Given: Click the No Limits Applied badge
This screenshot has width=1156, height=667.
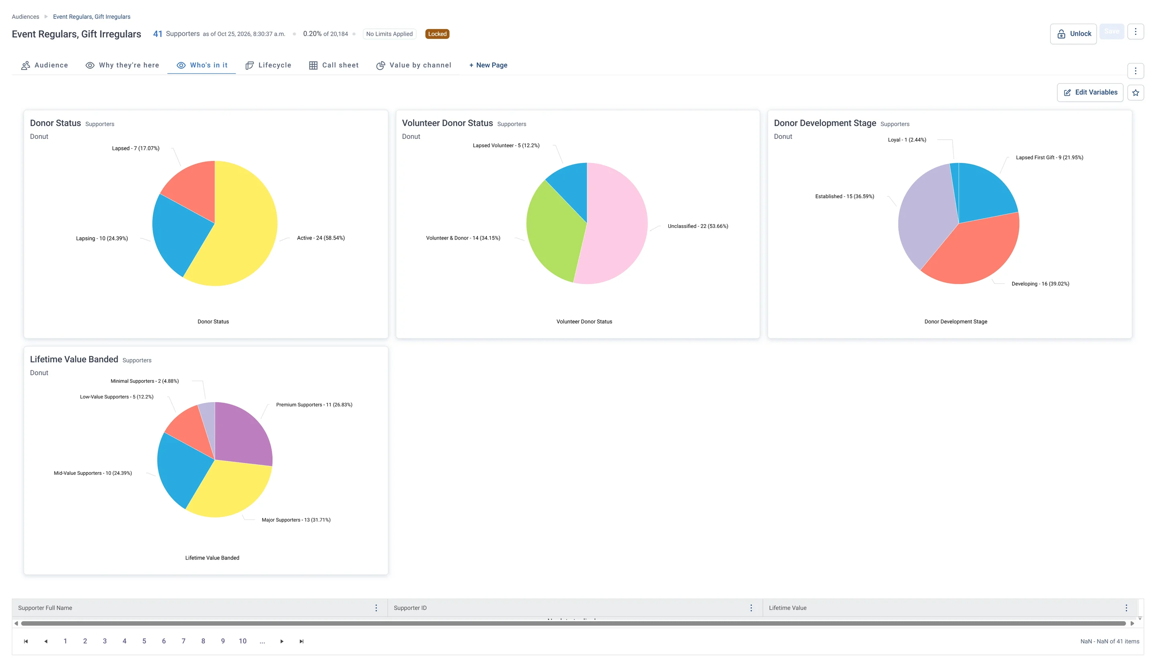Looking at the screenshot, I should click(389, 34).
